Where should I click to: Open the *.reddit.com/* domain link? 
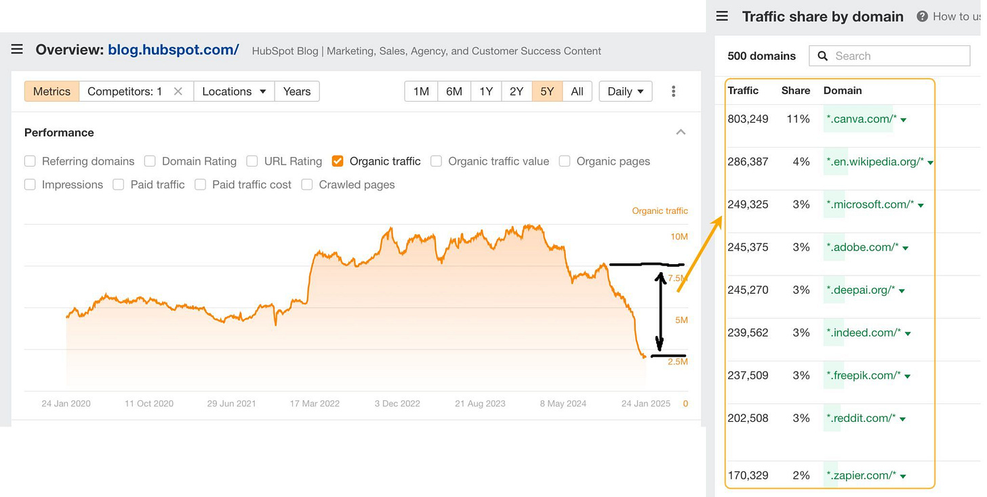tap(861, 418)
